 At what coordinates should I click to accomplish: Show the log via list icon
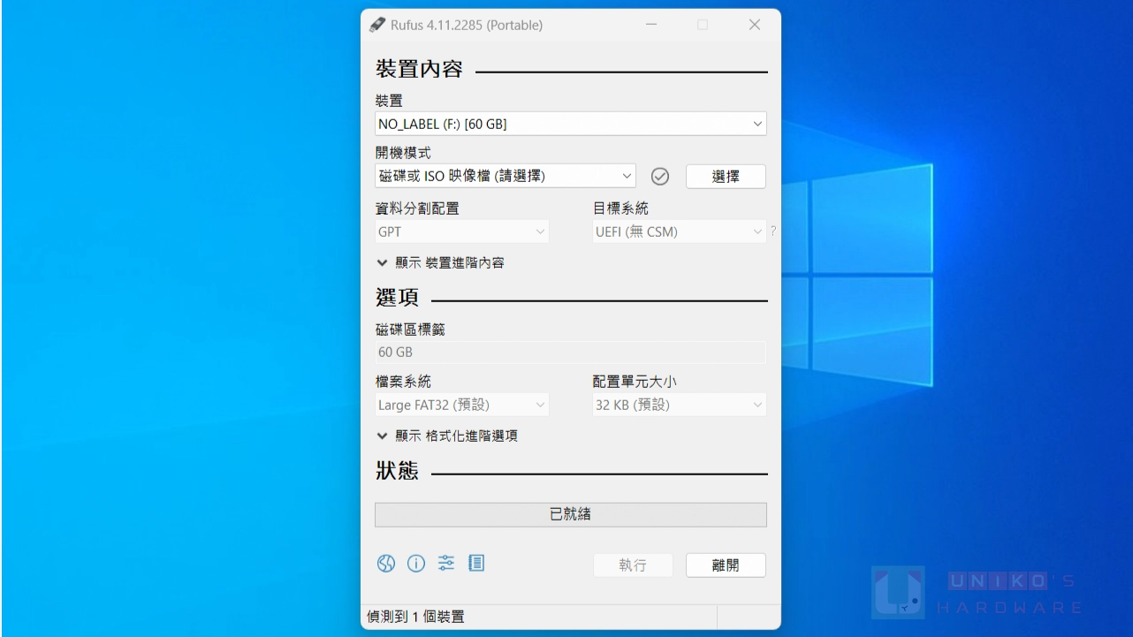coord(476,563)
